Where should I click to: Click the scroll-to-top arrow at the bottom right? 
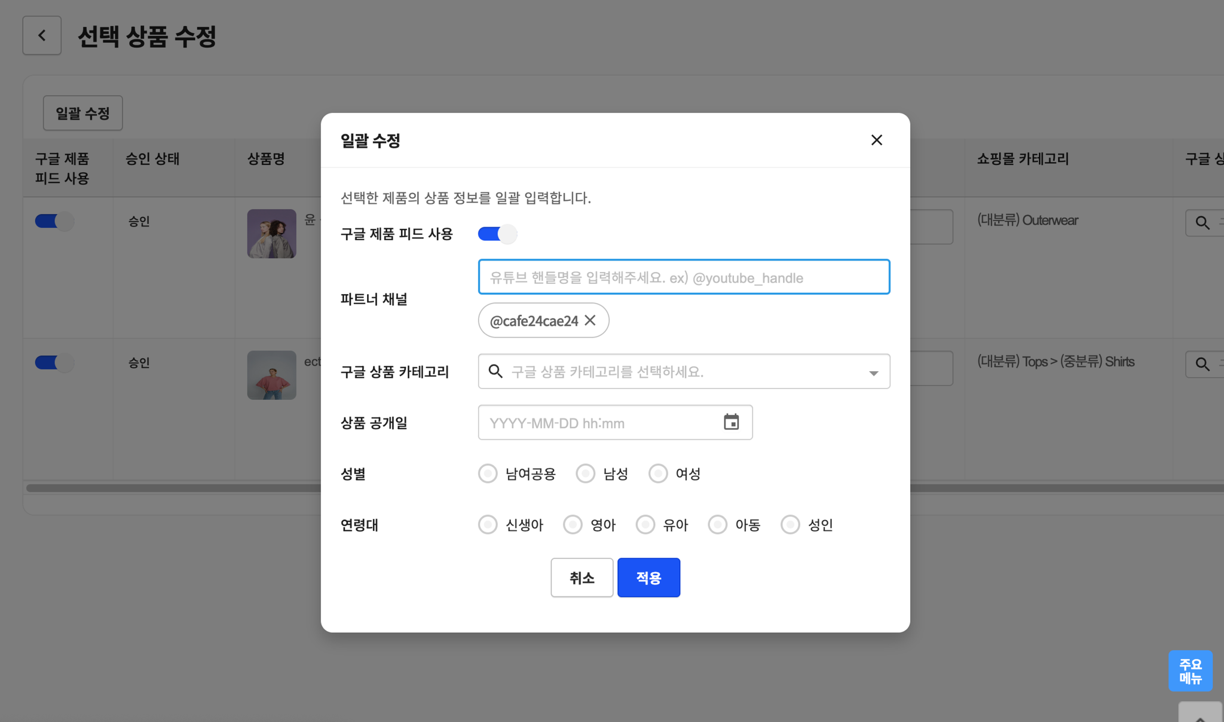coord(1200,714)
